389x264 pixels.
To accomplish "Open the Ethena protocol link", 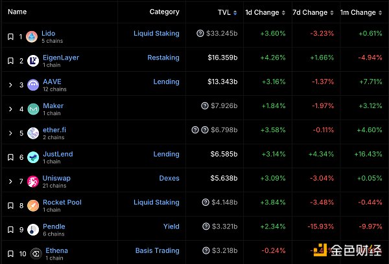I will (x=56, y=250).
